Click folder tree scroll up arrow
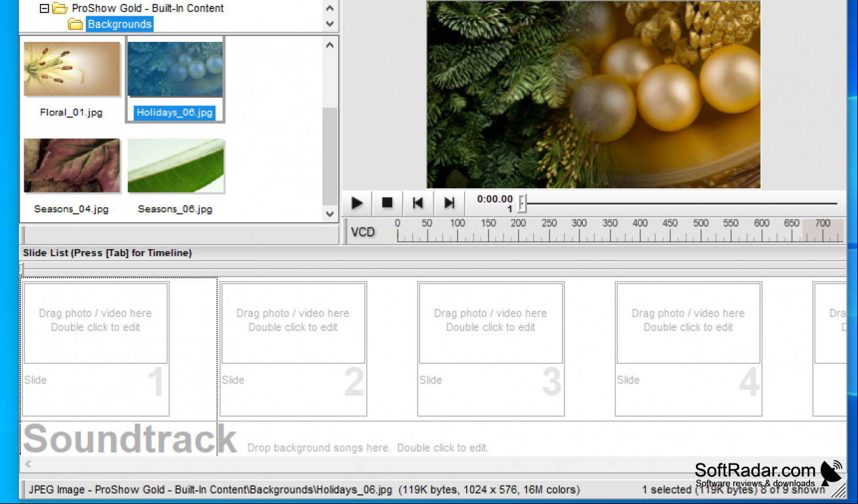The image size is (858, 504). 330,9
